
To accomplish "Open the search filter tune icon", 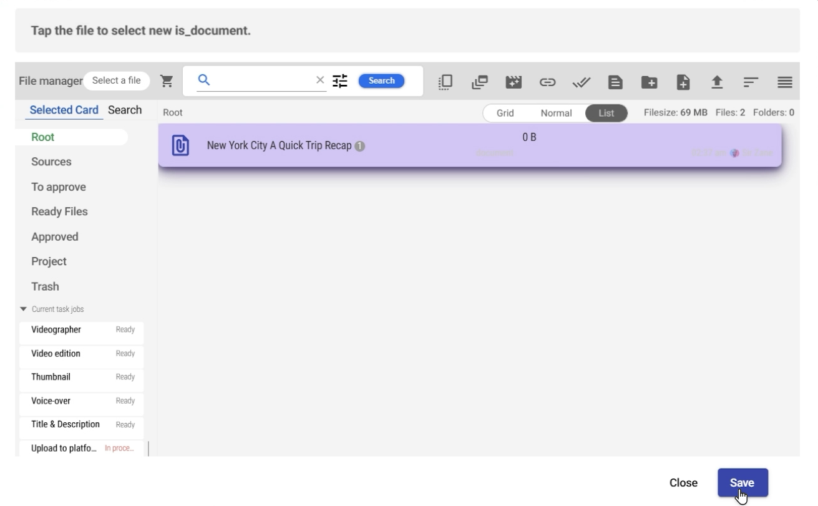I will click(x=340, y=80).
